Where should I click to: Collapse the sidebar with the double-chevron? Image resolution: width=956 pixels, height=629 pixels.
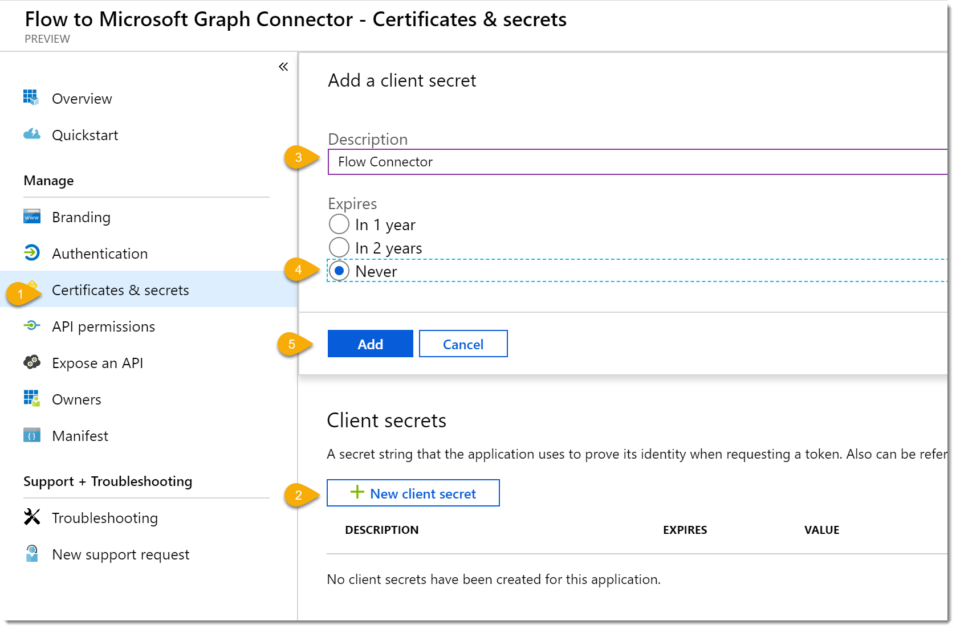[x=283, y=67]
